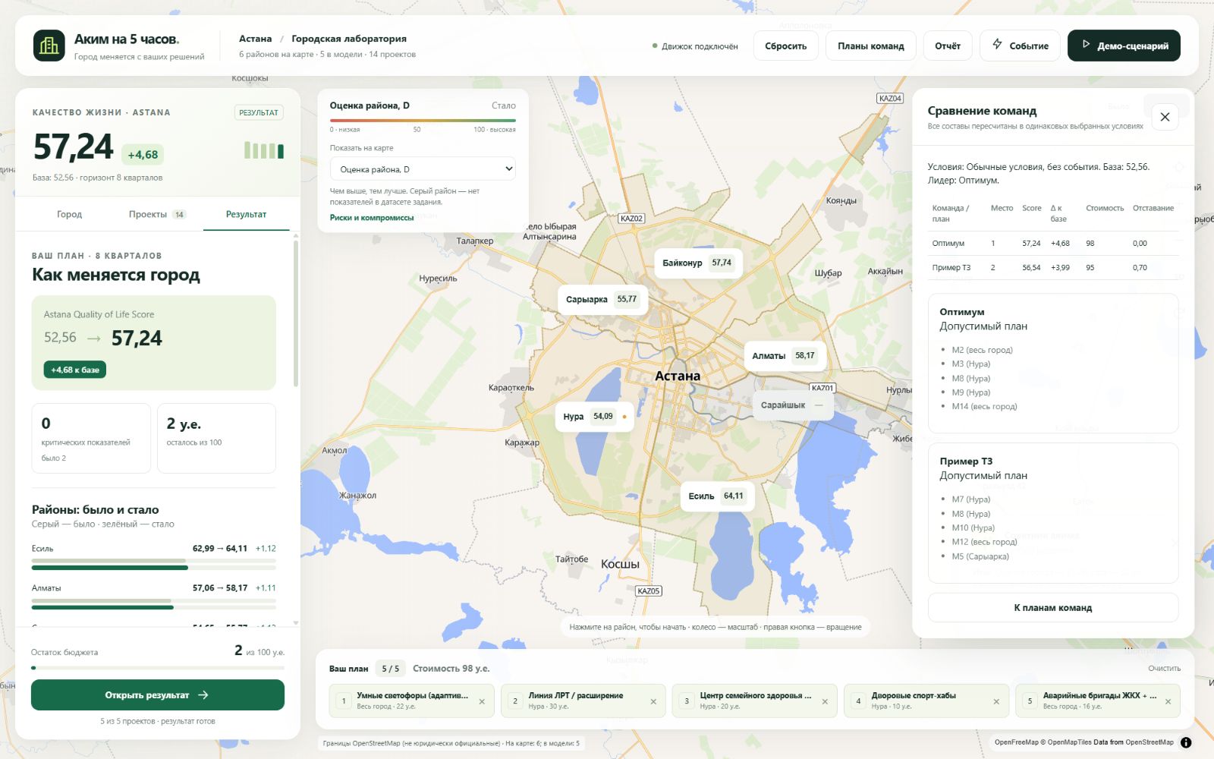Select the Сарайшык district label on map
This screenshot has height=759, width=1214.
792,405
